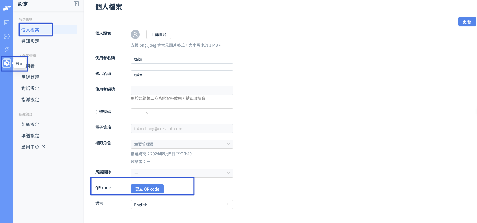Collapse the settings side panel

tap(76, 4)
